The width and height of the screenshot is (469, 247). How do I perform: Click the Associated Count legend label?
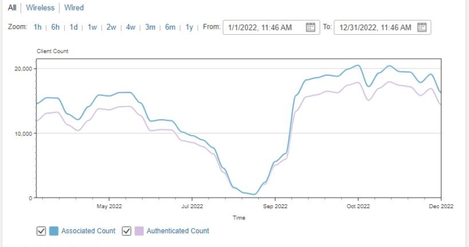[x=89, y=231]
